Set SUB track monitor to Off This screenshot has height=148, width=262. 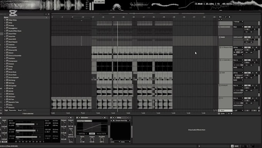[242, 78]
